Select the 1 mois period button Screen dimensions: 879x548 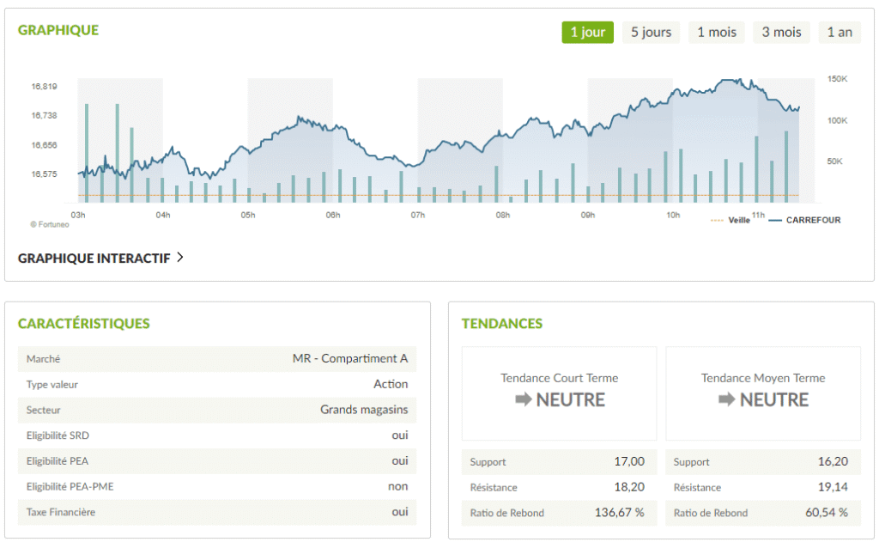point(716,32)
